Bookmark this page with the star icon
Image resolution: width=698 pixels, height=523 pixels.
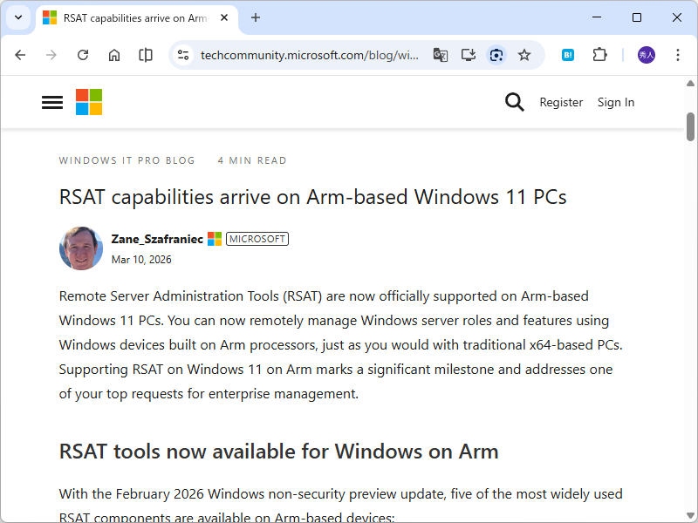(x=524, y=55)
